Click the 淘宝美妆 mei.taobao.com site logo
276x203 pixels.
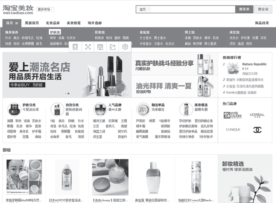(x=18, y=10)
